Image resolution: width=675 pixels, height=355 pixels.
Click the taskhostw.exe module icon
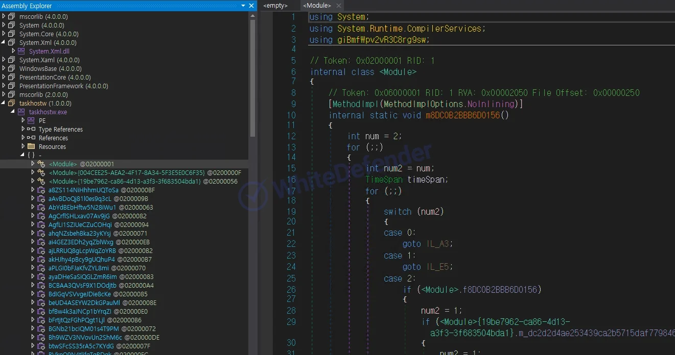click(21, 112)
